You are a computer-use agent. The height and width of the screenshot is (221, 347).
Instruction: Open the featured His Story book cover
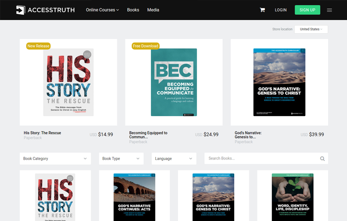pos(69,82)
